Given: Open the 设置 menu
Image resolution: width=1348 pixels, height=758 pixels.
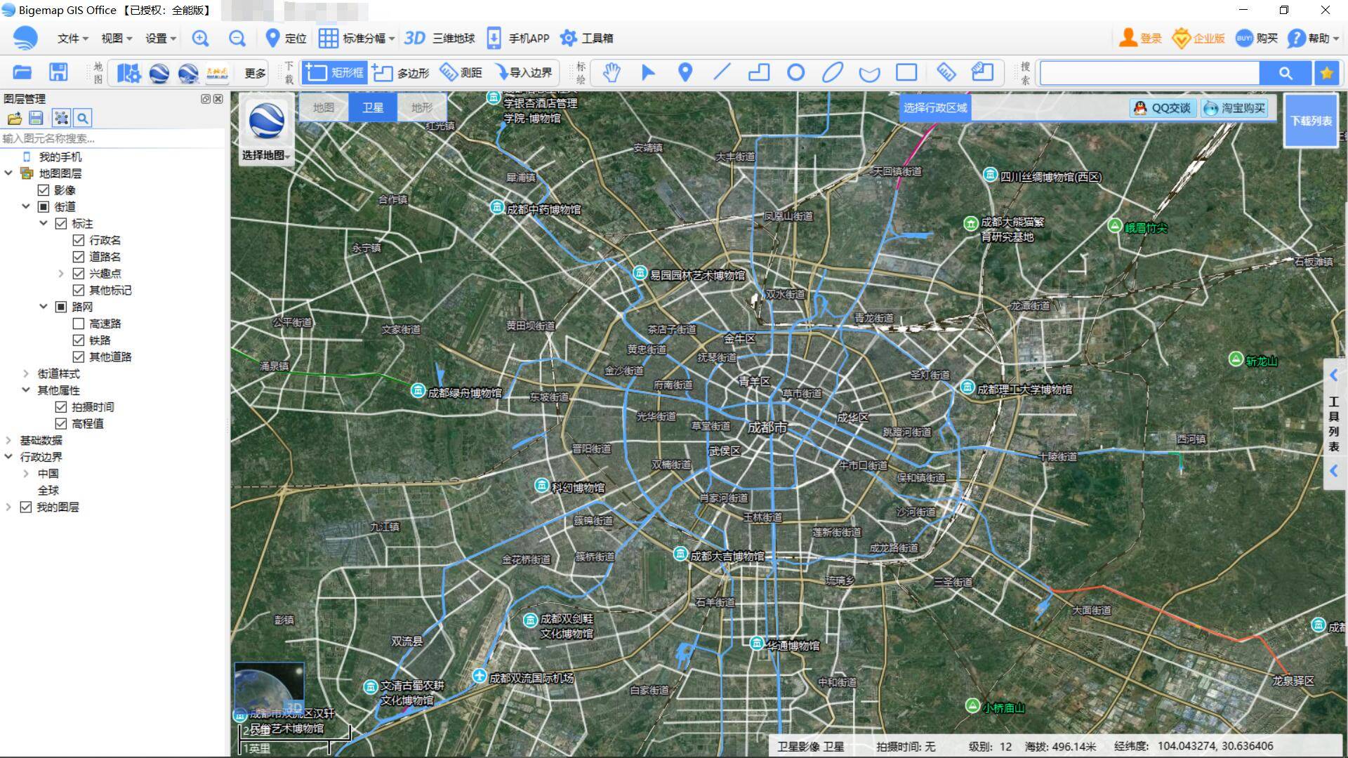Looking at the screenshot, I should click(160, 39).
